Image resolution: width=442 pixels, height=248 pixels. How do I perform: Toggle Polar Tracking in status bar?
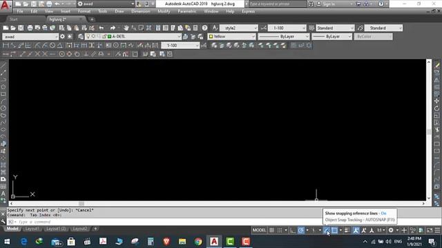pos(301,230)
